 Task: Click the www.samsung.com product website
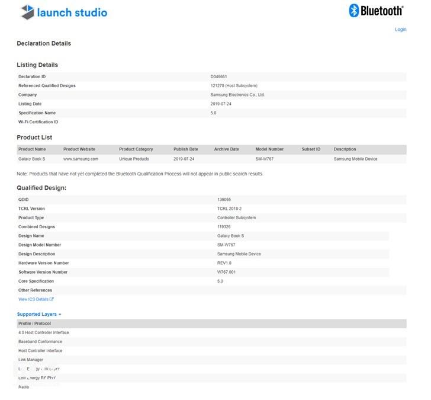(x=81, y=159)
